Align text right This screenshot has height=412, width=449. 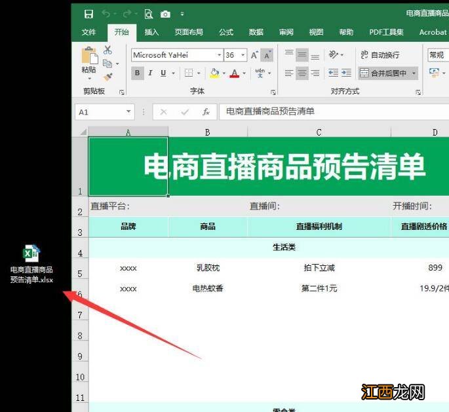pyautogui.click(x=315, y=73)
